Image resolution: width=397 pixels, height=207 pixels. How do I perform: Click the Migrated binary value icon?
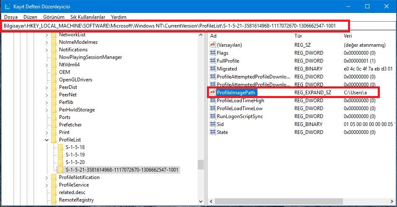coord(212,69)
